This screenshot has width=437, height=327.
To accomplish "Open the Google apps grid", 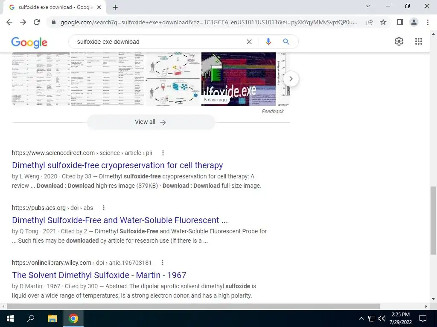I will [418, 41].
